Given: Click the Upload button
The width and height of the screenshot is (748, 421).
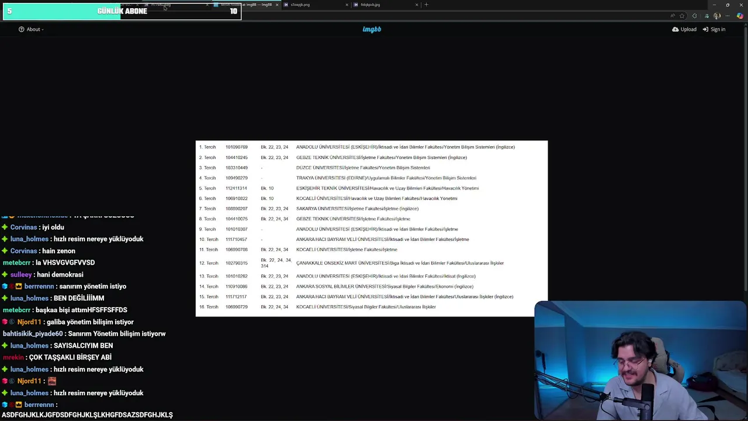Looking at the screenshot, I should 684,29.
